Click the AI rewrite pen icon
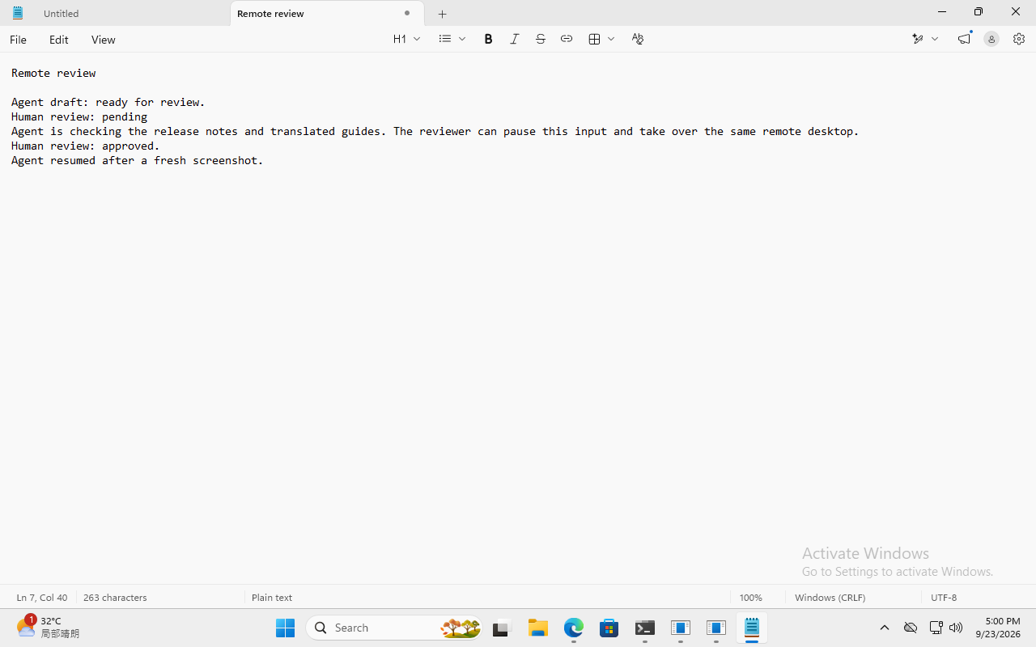 [918, 39]
